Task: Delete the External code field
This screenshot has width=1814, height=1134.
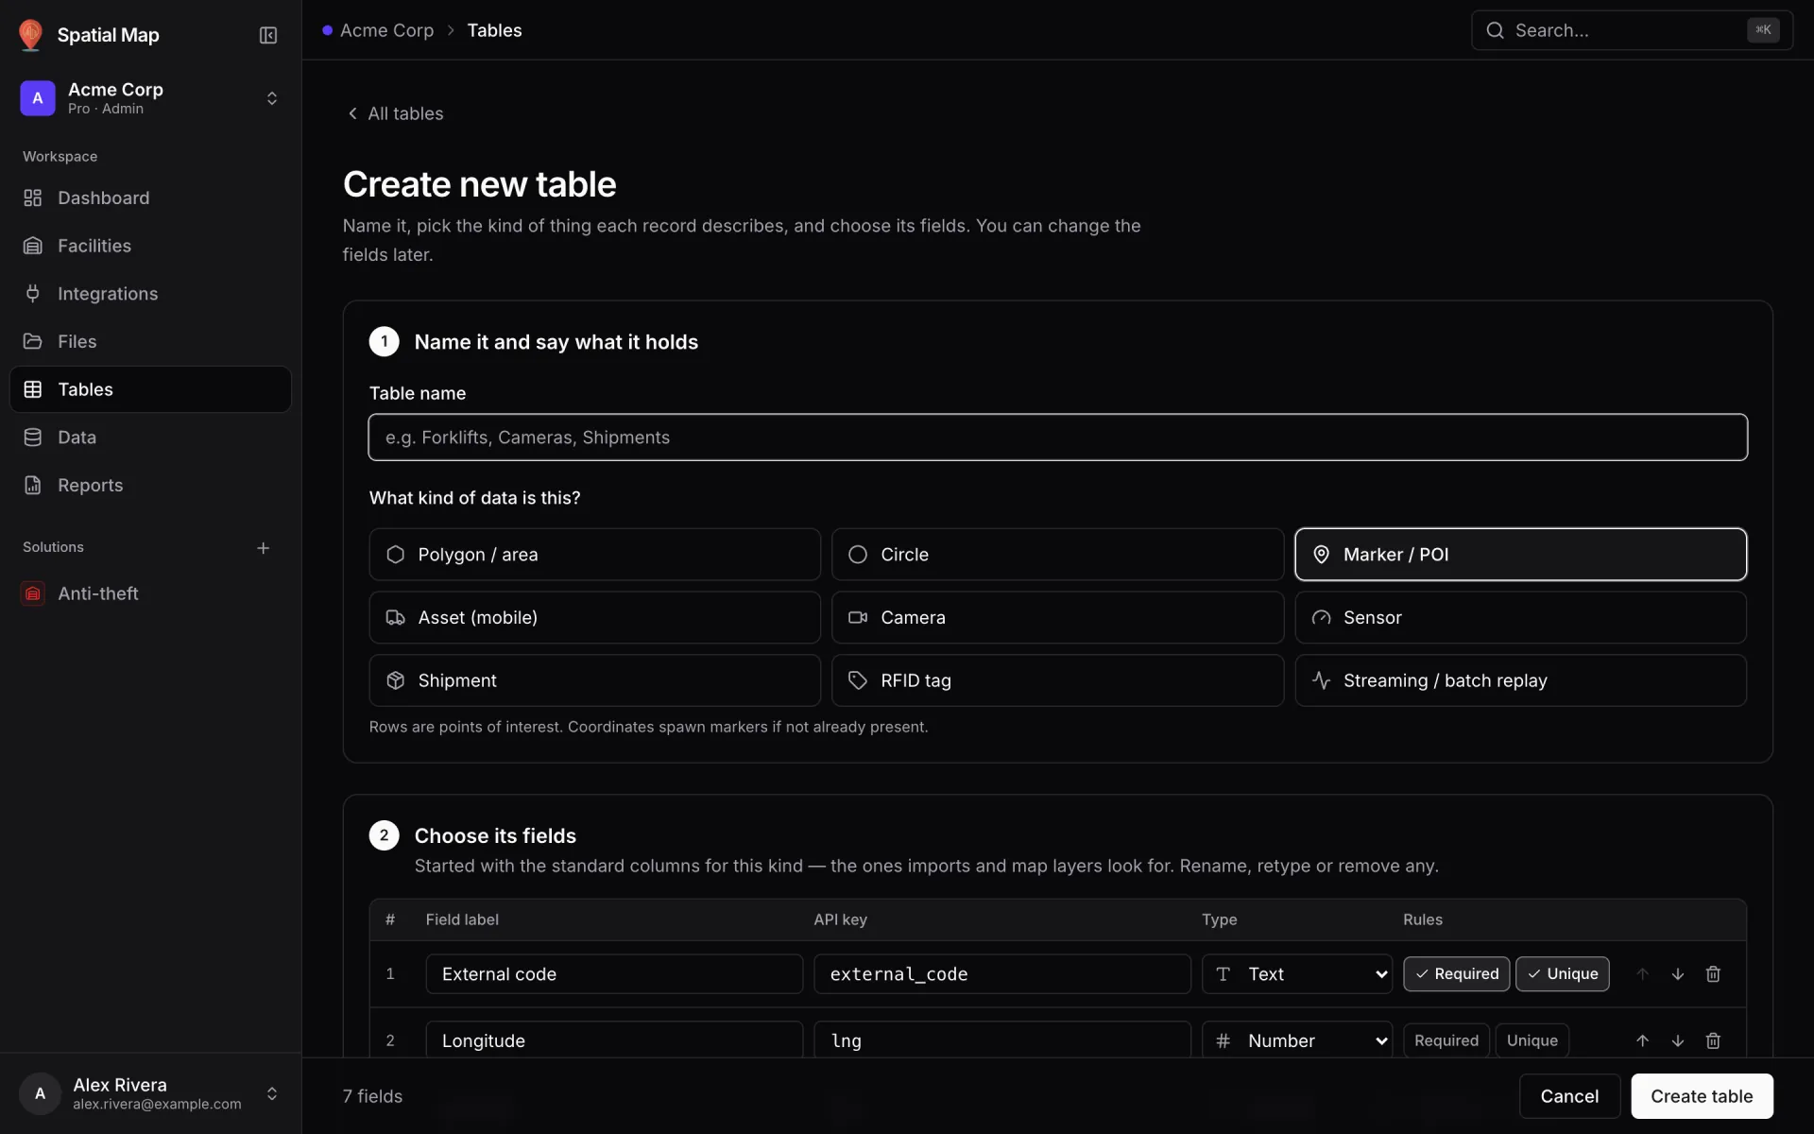Action: [x=1713, y=974]
